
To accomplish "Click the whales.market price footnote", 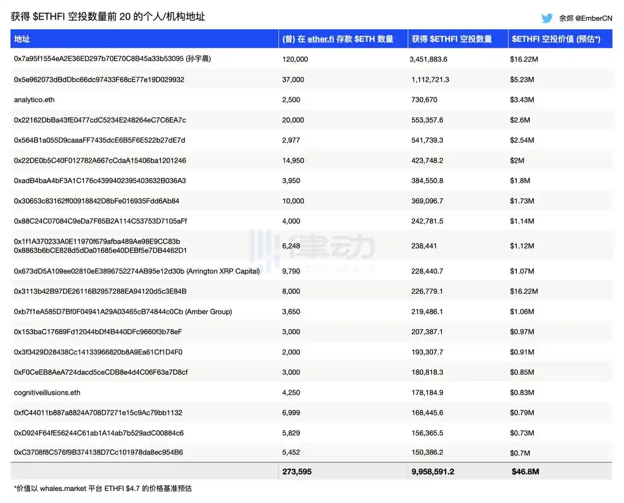I will click(102, 488).
